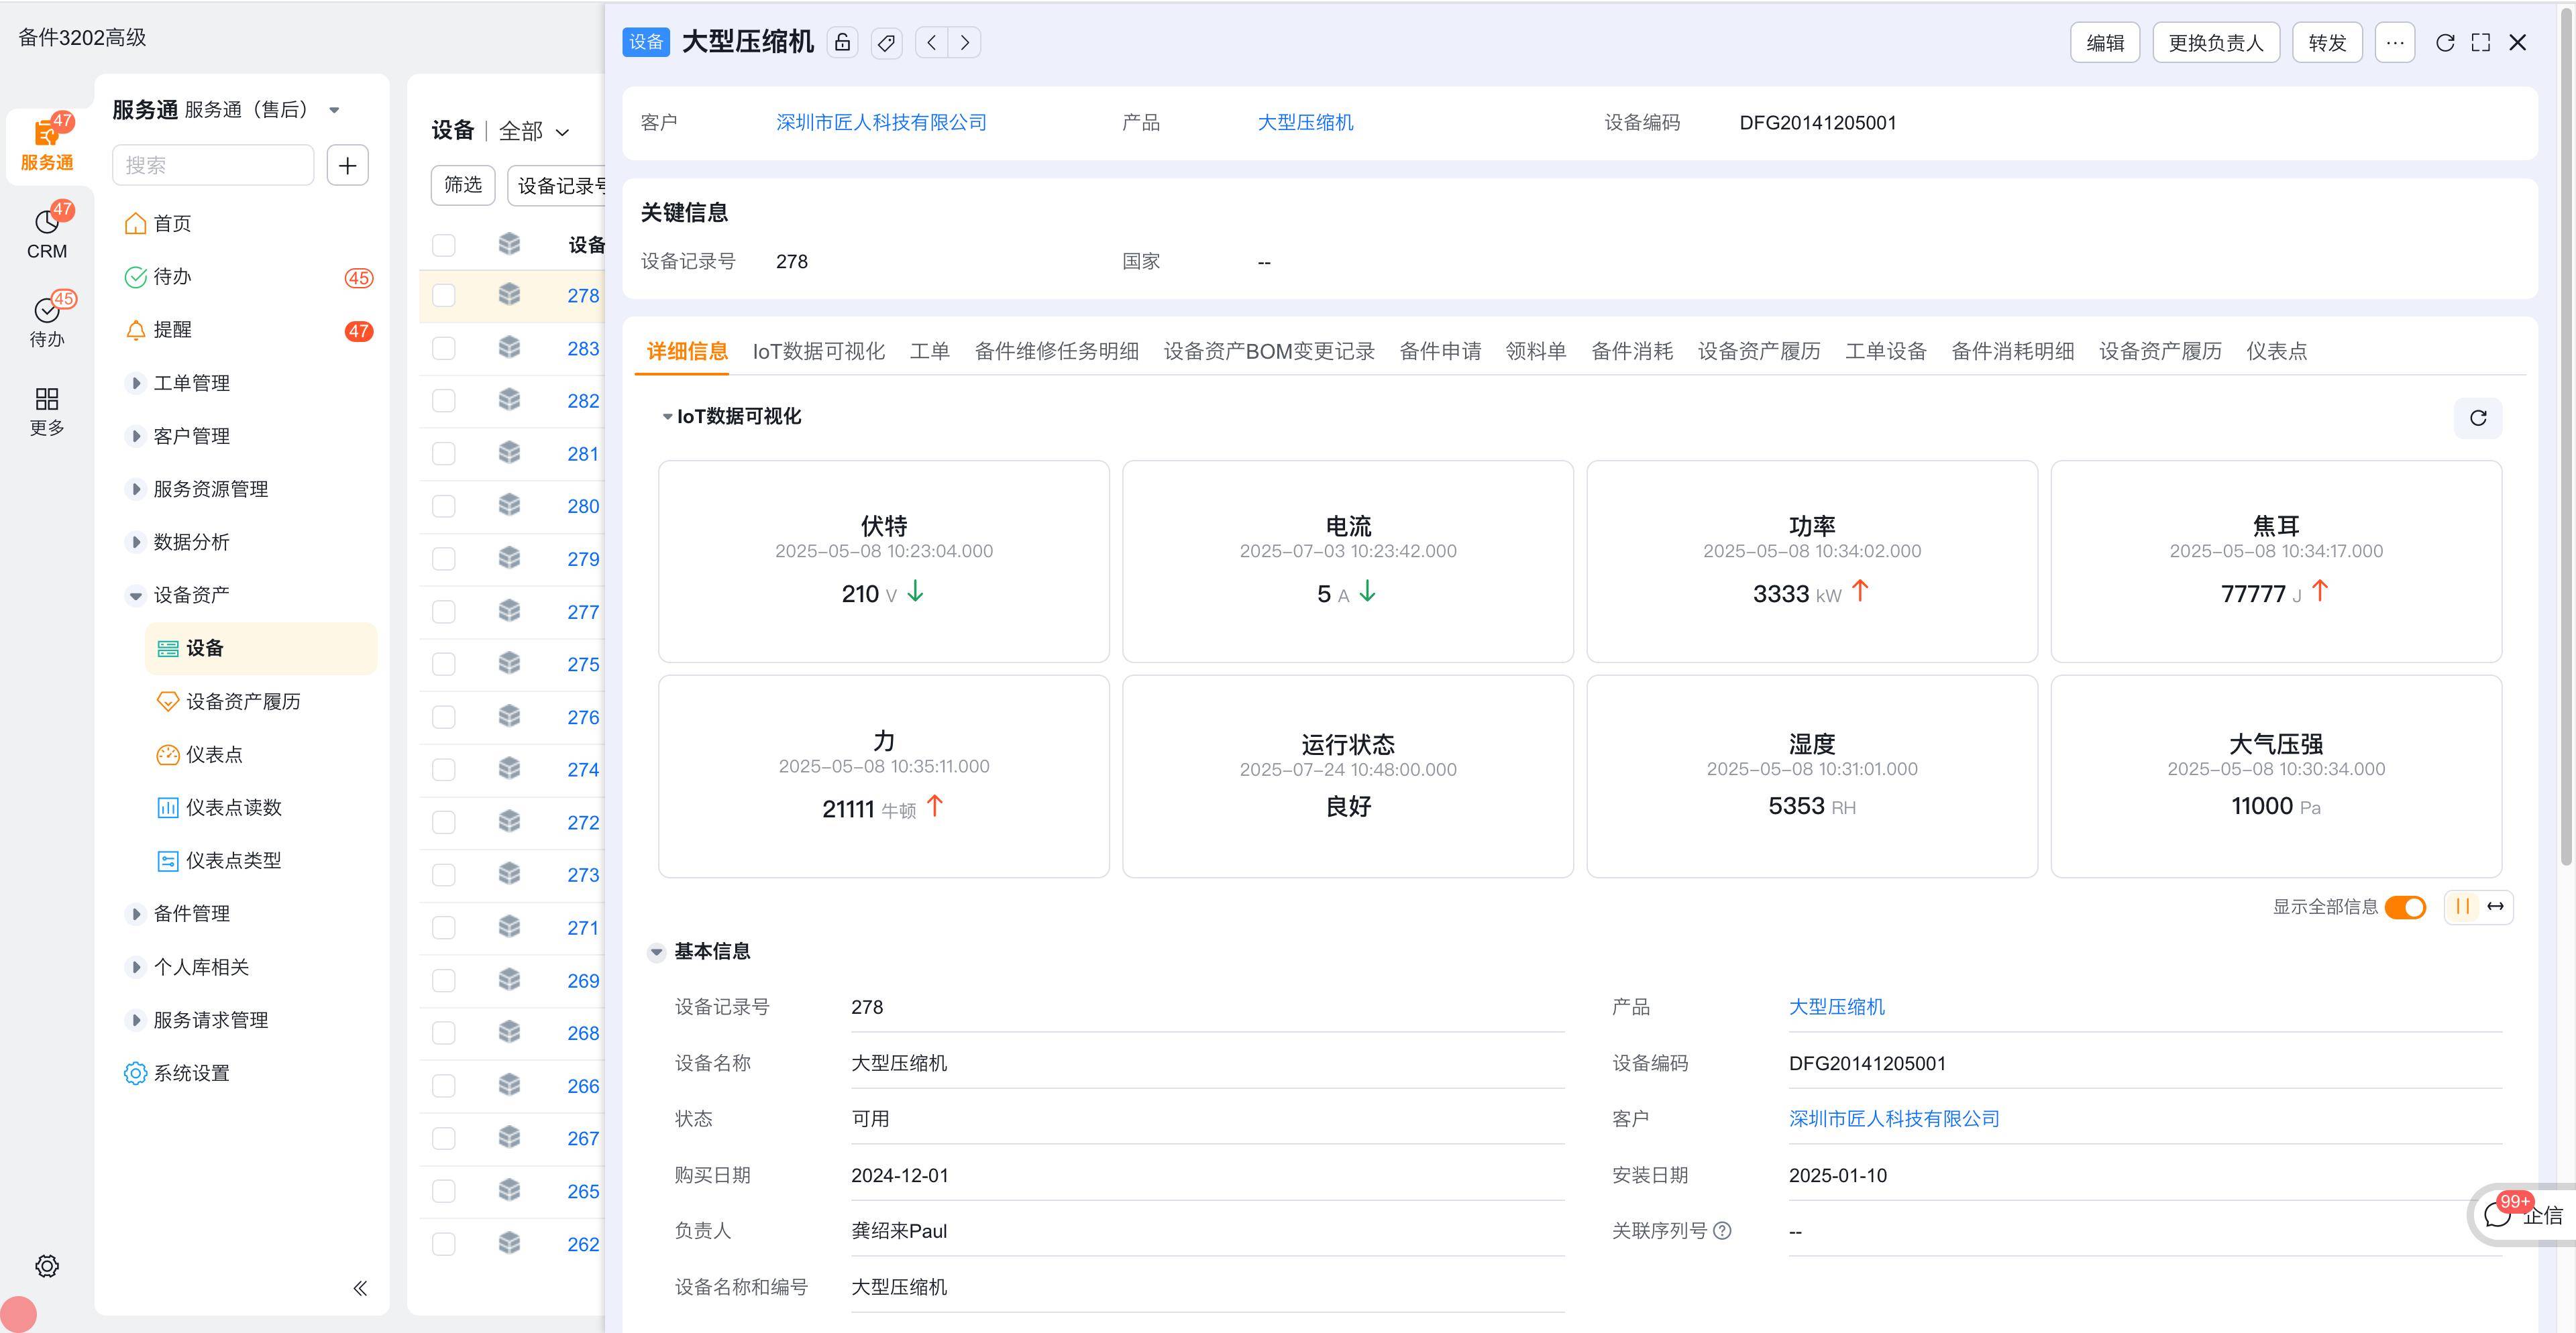Go to previous record arrow
Screen dimensions: 2576x1333
pos(932,42)
